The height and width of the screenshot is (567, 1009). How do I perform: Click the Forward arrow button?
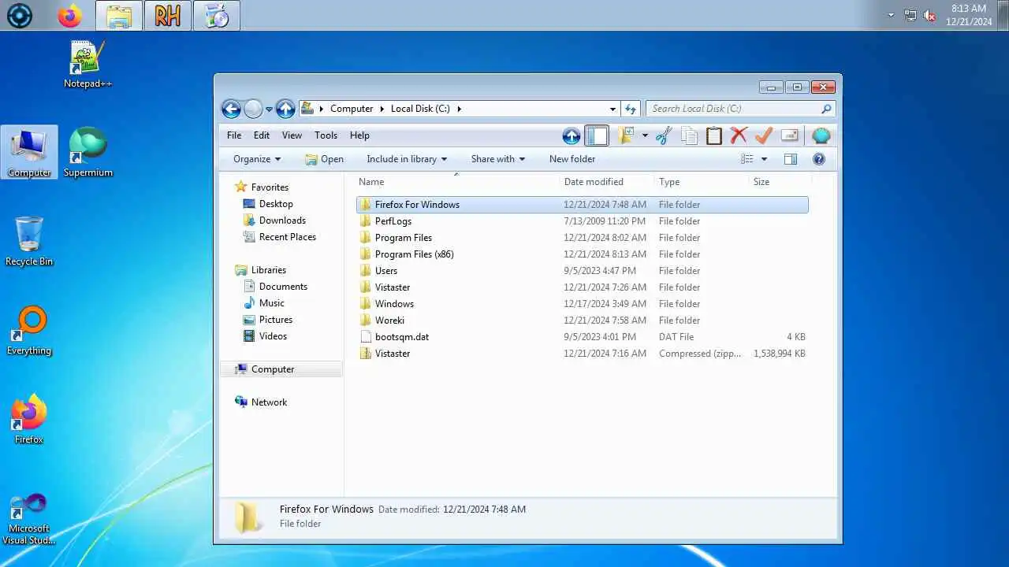click(x=253, y=109)
